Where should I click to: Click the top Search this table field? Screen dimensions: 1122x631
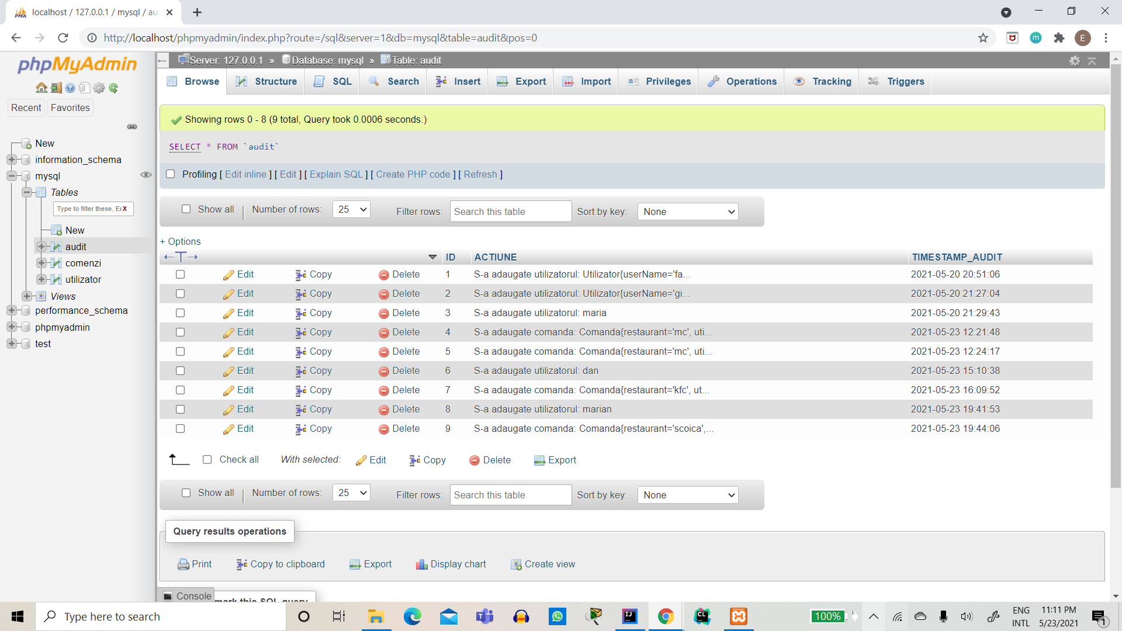click(510, 212)
